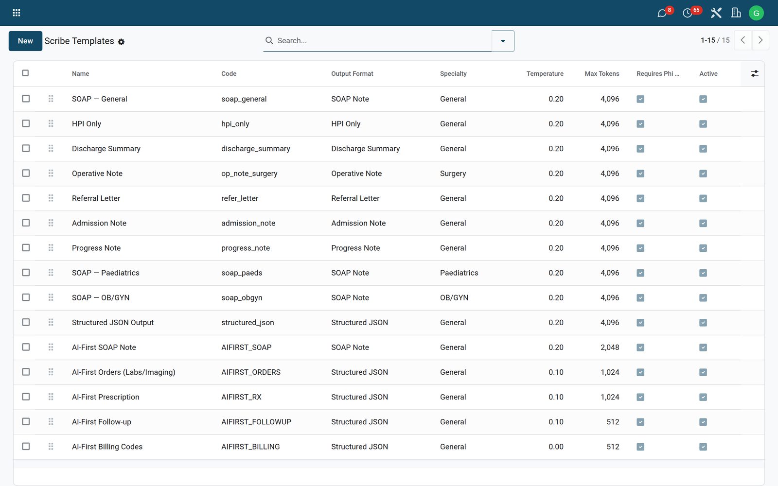
Task: Tick the row checkbox for AI-First SOAP Note
Action: click(26, 347)
